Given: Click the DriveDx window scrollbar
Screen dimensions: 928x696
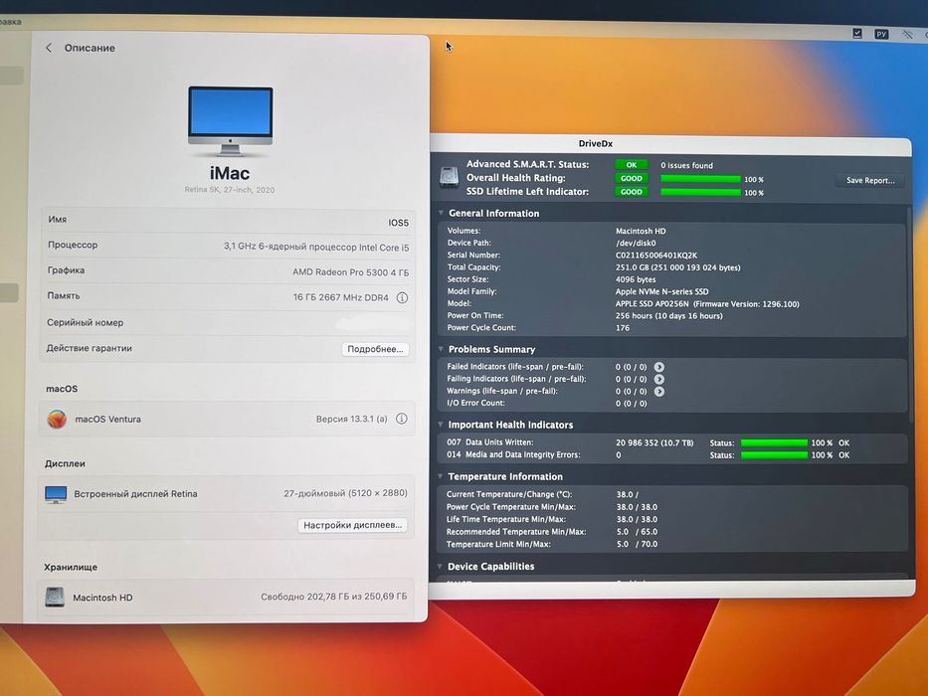Looking at the screenshot, I should coord(910,316).
